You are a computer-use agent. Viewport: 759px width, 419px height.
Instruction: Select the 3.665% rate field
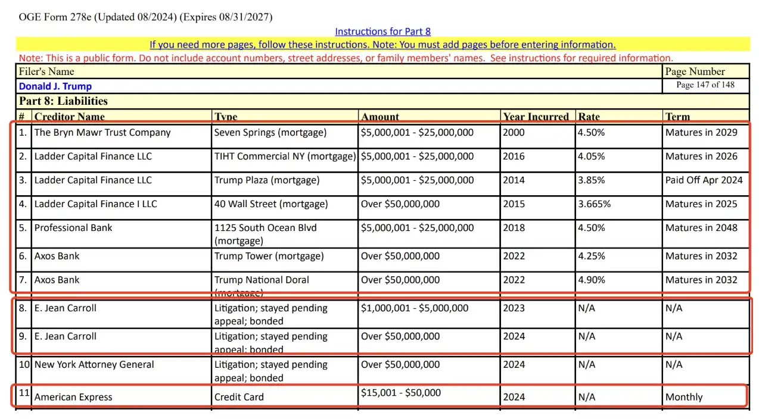point(594,204)
